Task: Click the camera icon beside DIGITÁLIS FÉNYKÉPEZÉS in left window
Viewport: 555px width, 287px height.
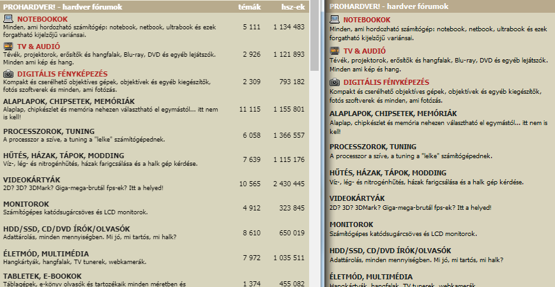Action: [8, 74]
